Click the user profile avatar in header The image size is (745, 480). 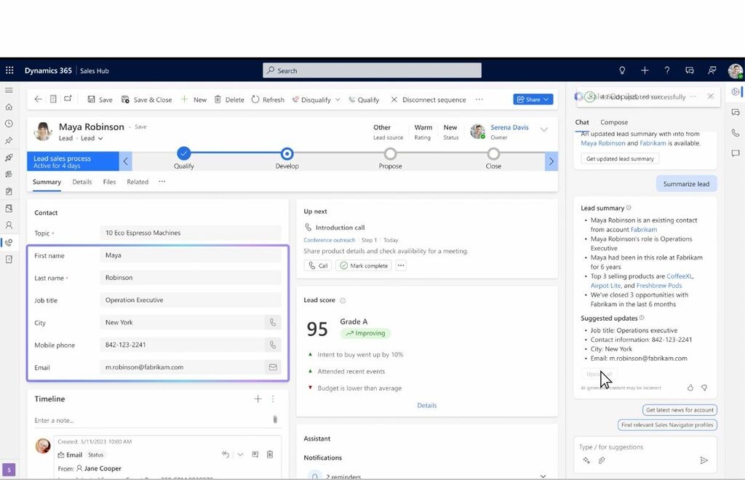735,71
